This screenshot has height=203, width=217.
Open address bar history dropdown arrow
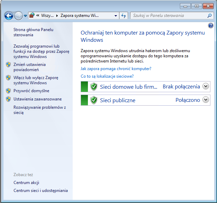(x=116, y=16)
